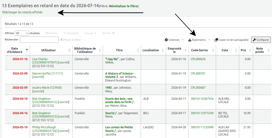Click price 21.95

pyautogui.click(x=247, y=127)
